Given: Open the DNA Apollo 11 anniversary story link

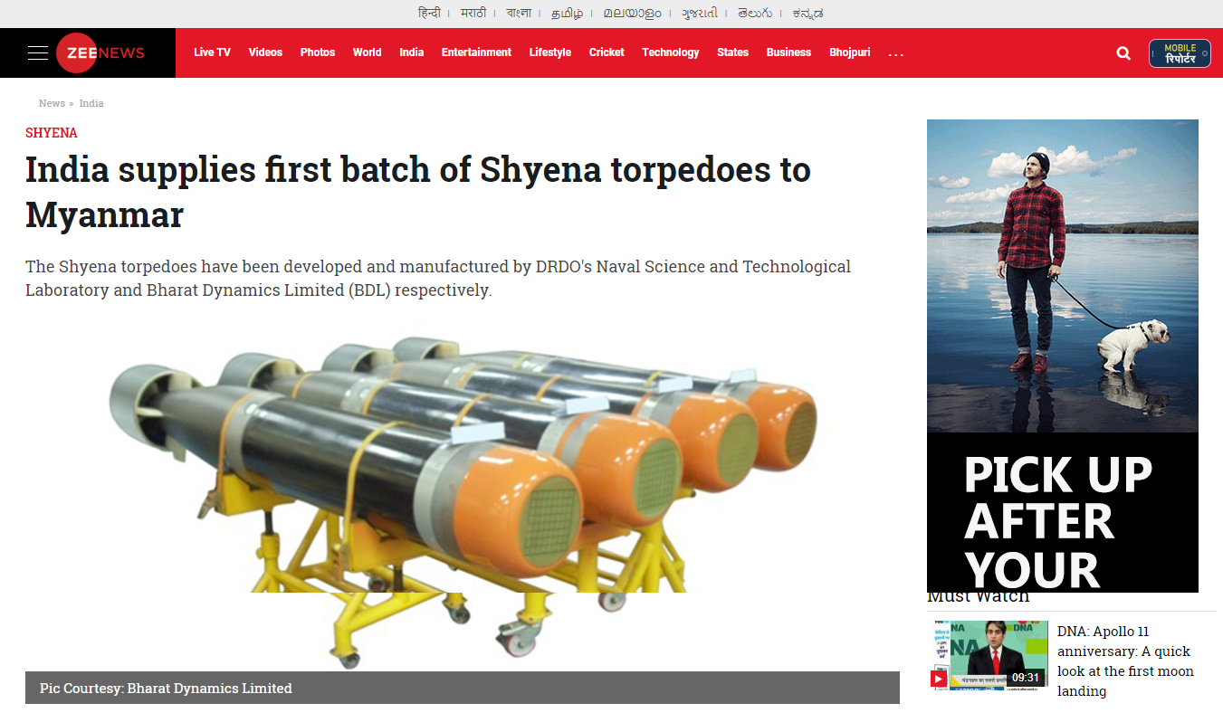Looking at the screenshot, I should [1125, 661].
